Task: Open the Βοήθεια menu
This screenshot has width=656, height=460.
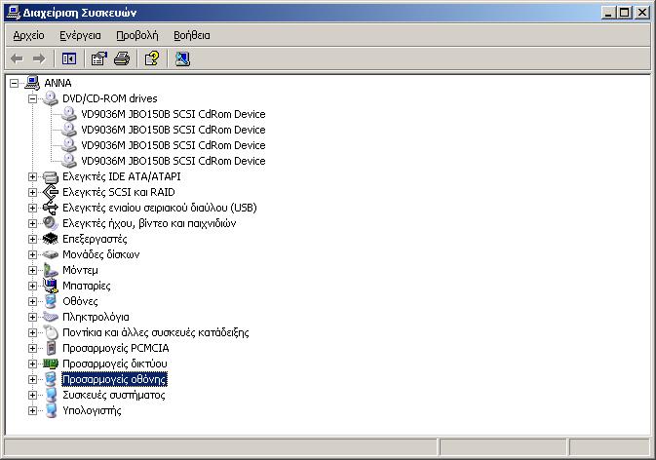Action: (192, 35)
